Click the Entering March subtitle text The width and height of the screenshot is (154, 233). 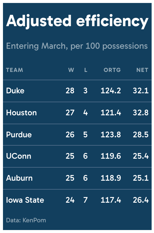click(x=77, y=46)
